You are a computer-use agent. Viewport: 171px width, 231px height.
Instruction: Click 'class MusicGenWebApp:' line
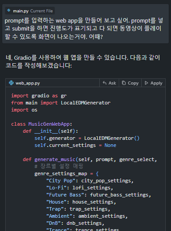tap(42, 124)
